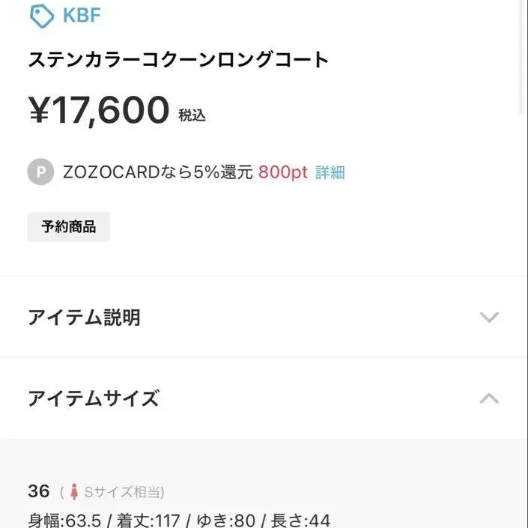Click the 税込 tax label
This screenshot has width=528, height=528.
192,115
